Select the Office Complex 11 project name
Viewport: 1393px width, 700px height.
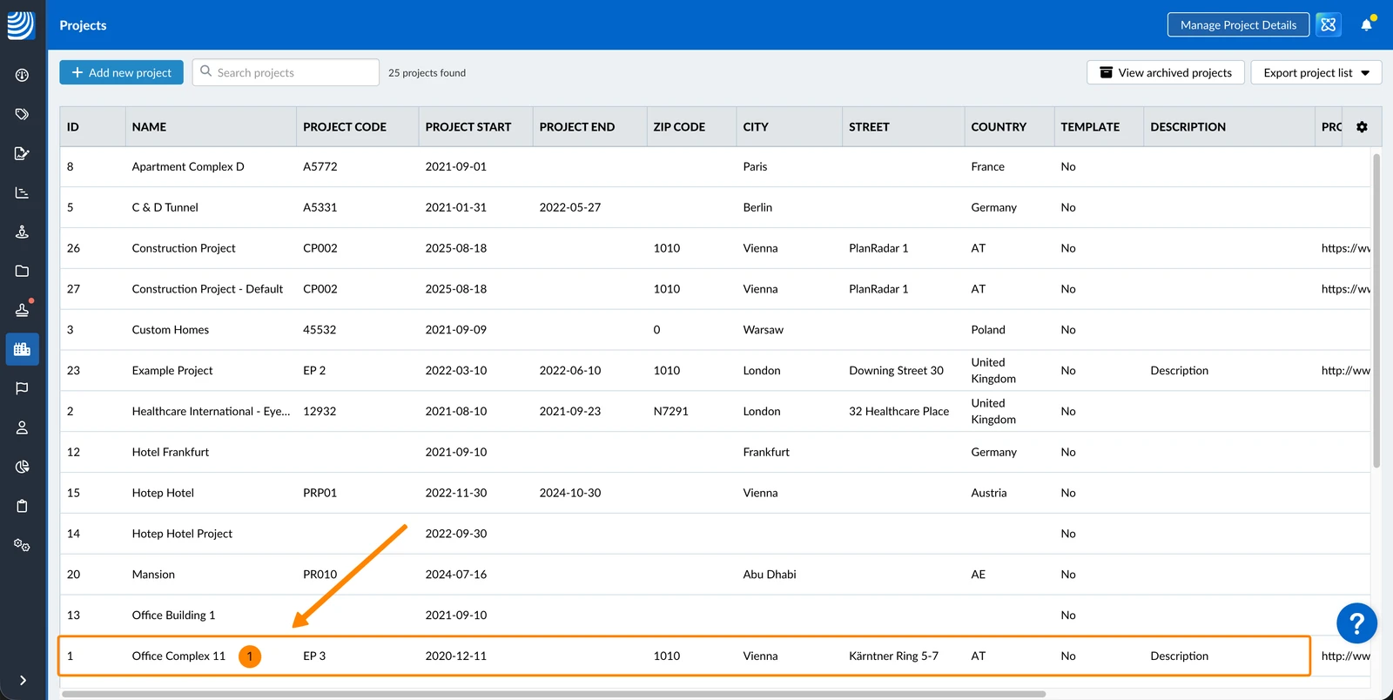click(178, 656)
